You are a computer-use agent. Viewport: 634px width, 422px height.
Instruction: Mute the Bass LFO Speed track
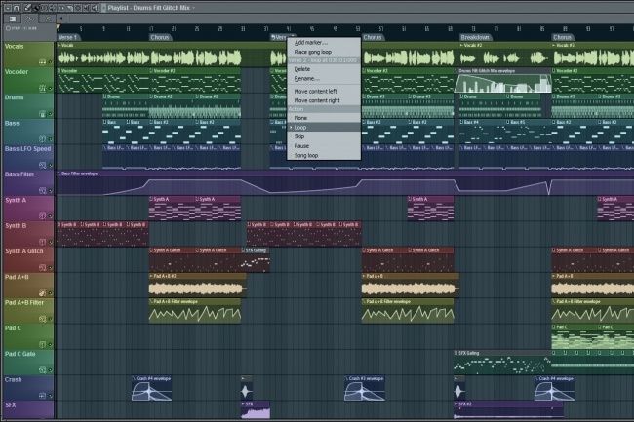click(x=51, y=165)
